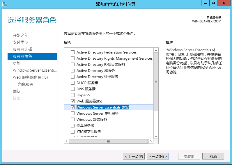Maximize the wizard window
The width and height of the screenshot is (232, 165).
click(x=213, y=3)
